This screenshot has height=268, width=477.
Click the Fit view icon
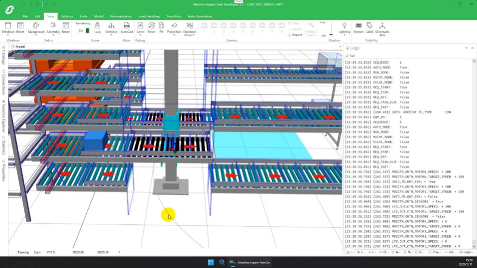(161, 27)
